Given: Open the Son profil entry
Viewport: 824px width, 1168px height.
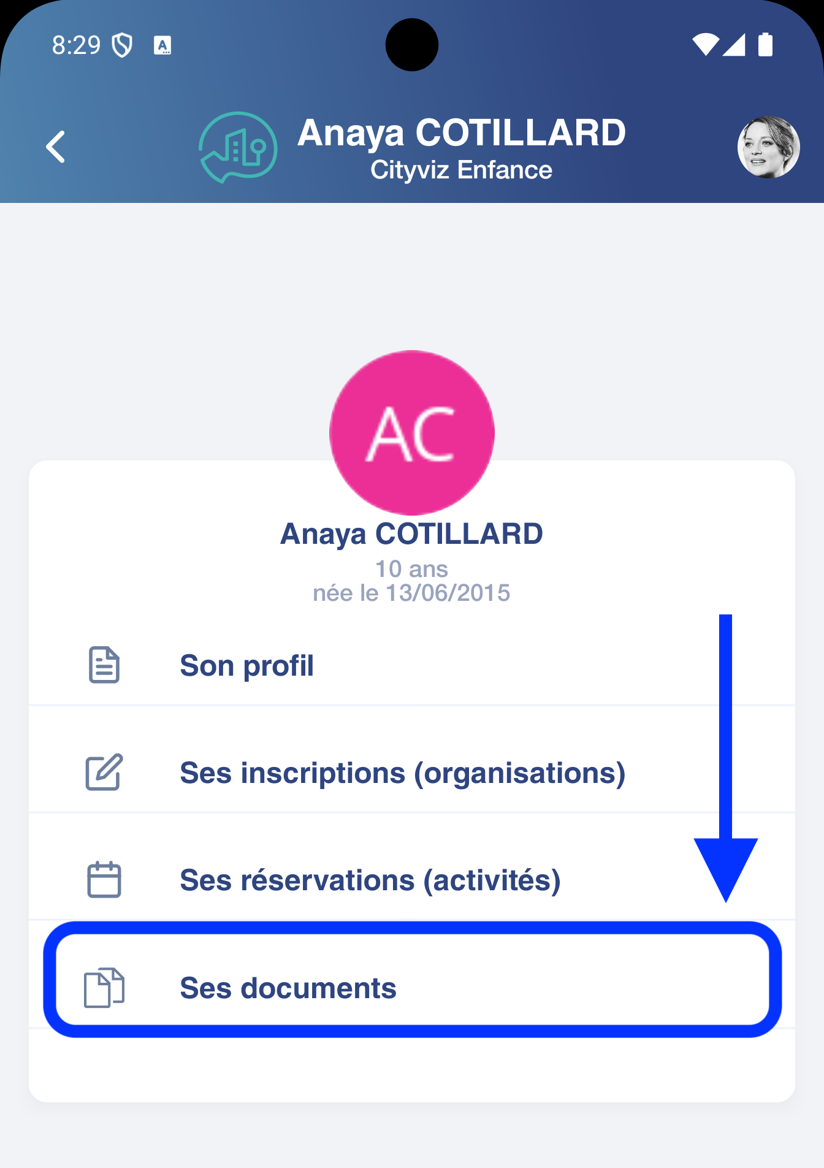Looking at the screenshot, I should tap(246, 666).
